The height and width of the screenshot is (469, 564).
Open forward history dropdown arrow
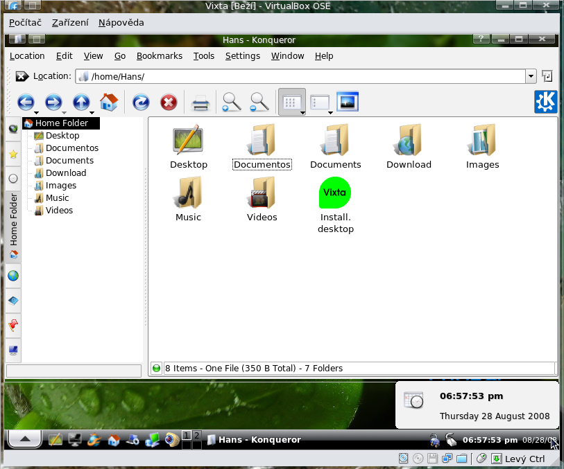[64, 113]
